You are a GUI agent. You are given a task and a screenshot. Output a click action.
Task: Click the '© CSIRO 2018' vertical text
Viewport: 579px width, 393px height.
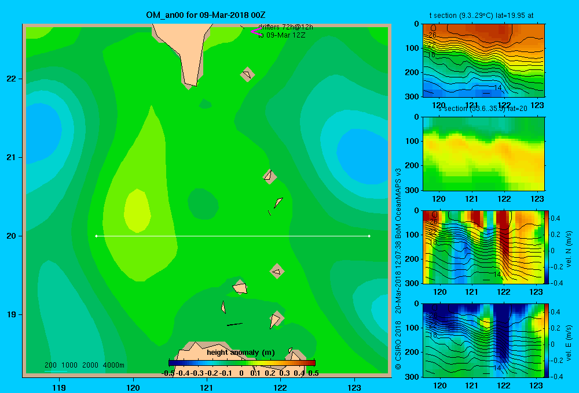click(398, 346)
